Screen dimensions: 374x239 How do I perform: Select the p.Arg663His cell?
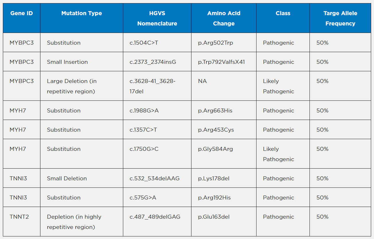215,110
